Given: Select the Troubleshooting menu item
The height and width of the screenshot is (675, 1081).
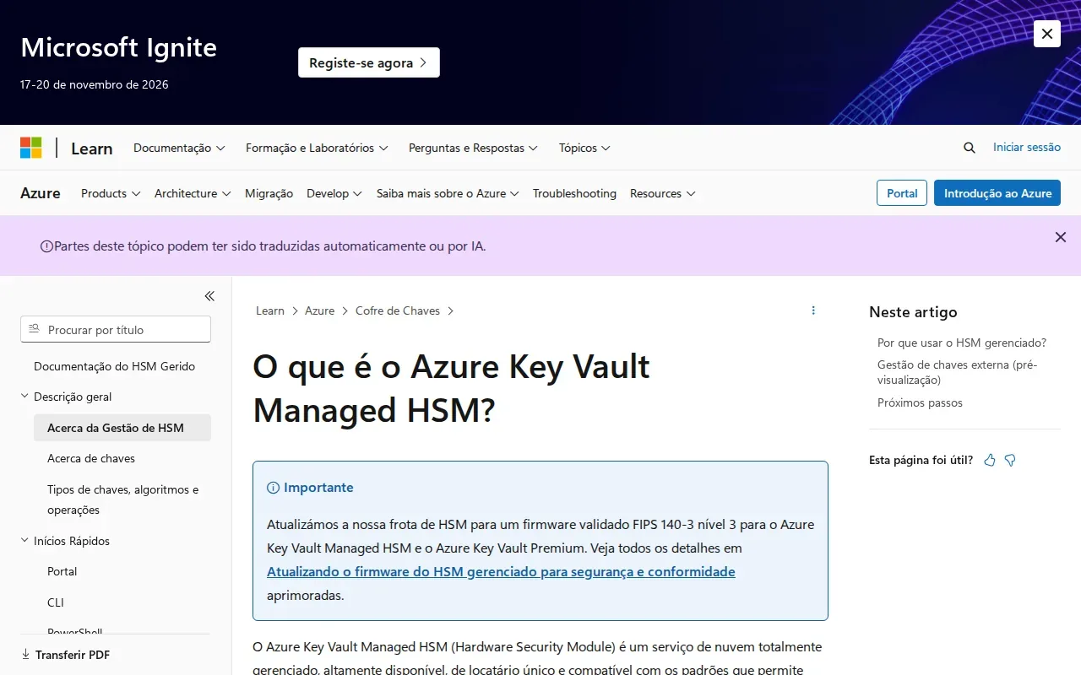Looking at the screenshot, I should (574, 193).
